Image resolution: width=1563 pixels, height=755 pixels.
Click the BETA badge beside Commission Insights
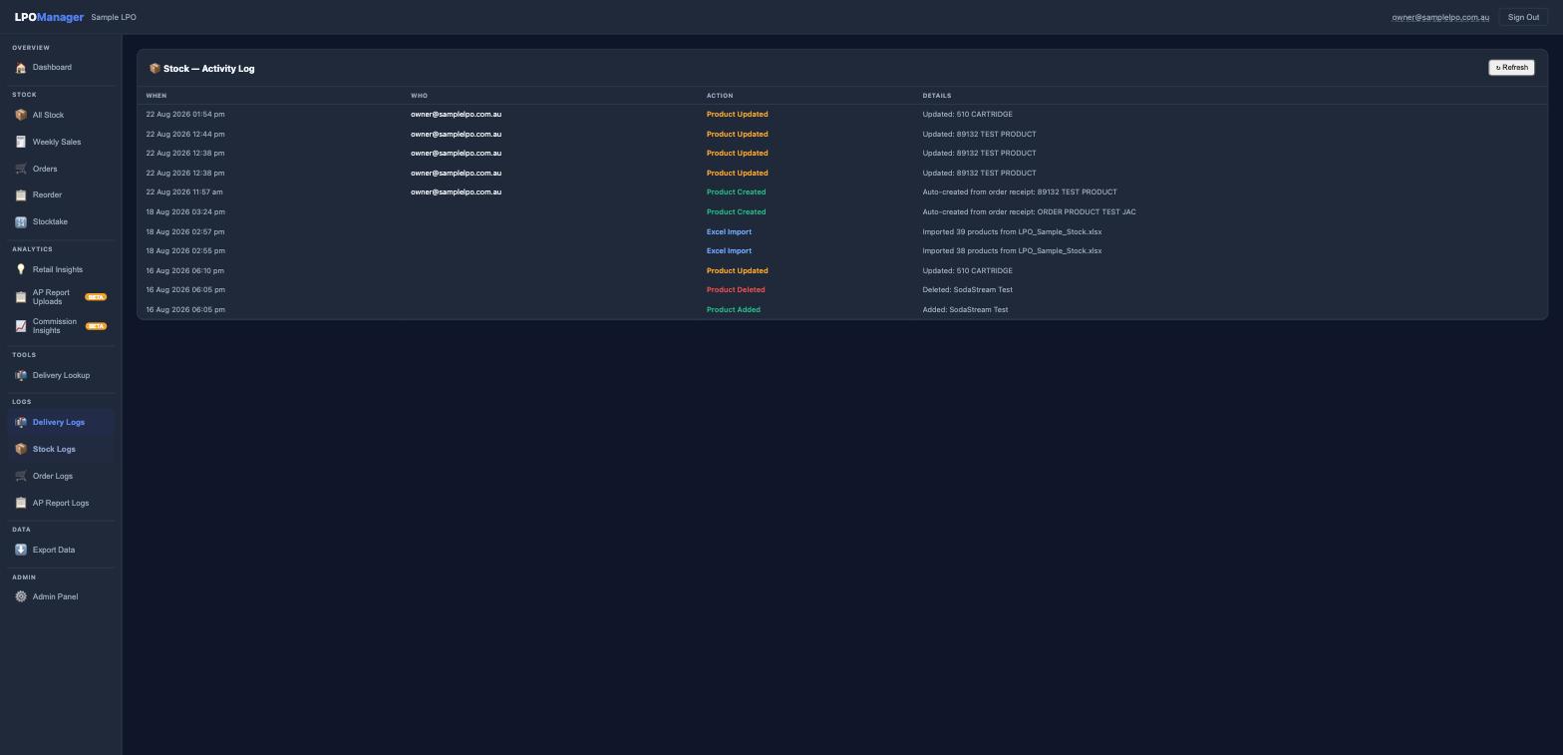96,326
